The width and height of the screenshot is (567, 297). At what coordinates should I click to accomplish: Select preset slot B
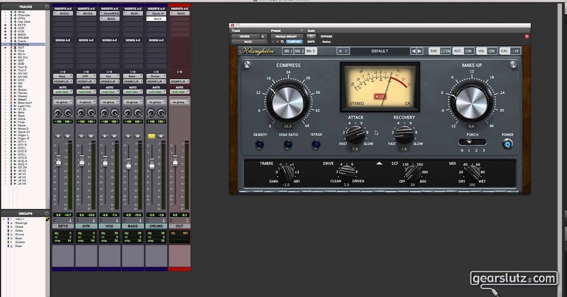tap(346, 51)
